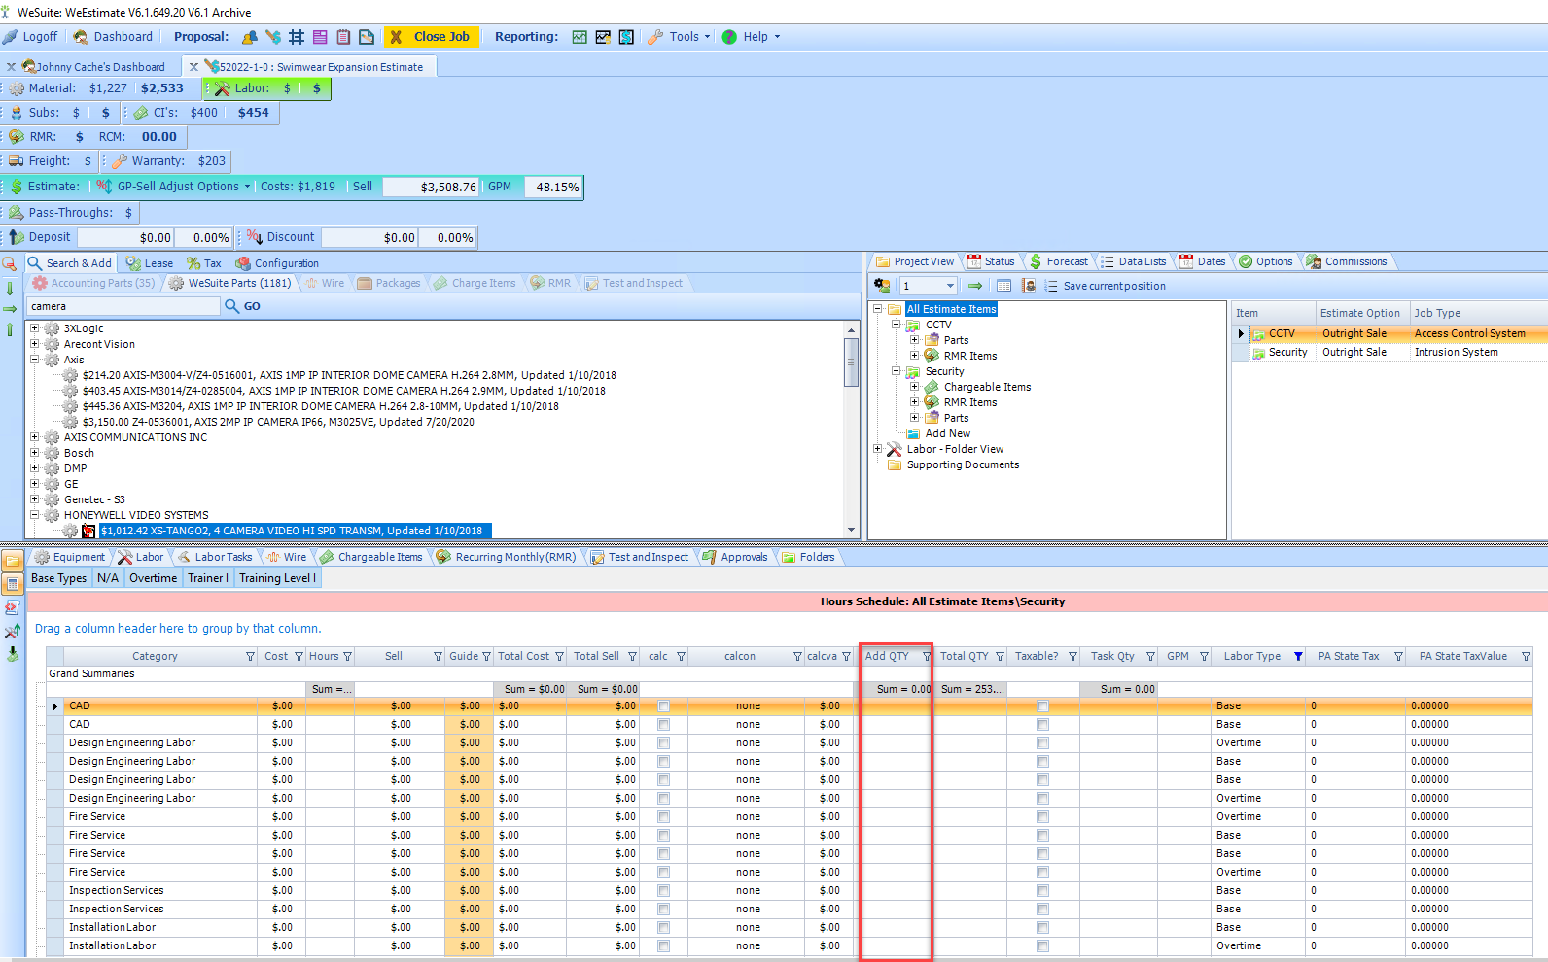The width and height of the screenshot is (1548, 962).
Task: Switch to the Forecast tab
Action: 1058,261
